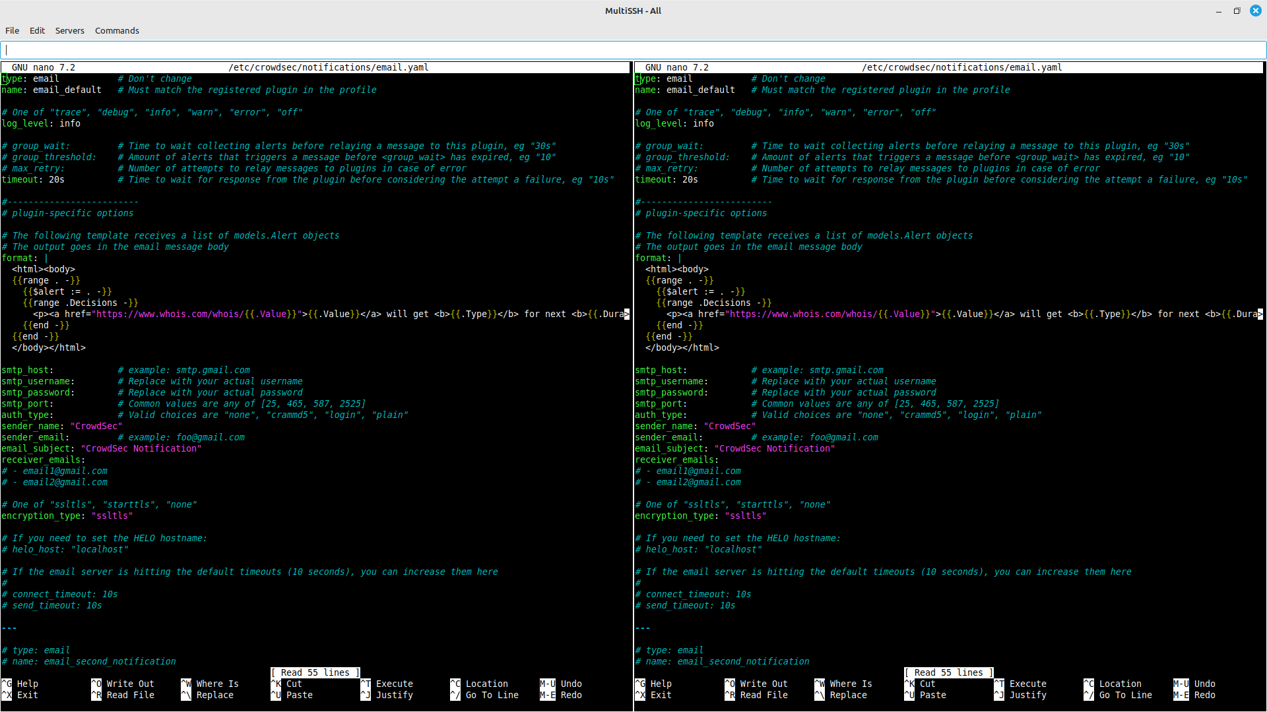Click 'Read 55 lines' status in left terminal
The height and width of the screenshot is (712, 1267).
point(315,672)
